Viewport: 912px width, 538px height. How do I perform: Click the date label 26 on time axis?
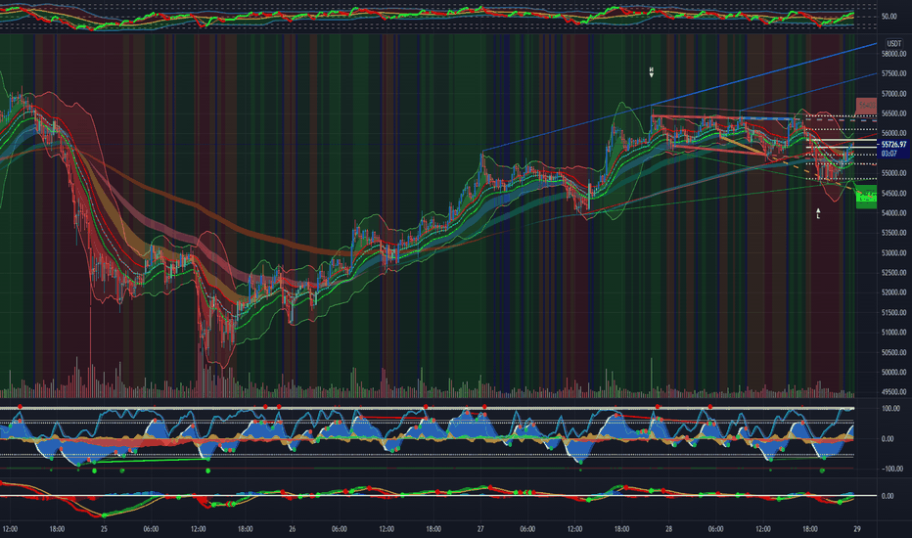292,529
